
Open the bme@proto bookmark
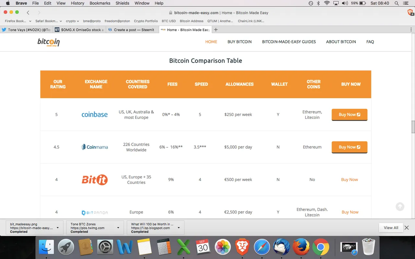click(x=92, y=21)
